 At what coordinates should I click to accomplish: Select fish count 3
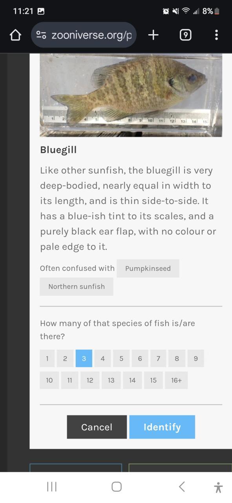click(x=84, y=358)
